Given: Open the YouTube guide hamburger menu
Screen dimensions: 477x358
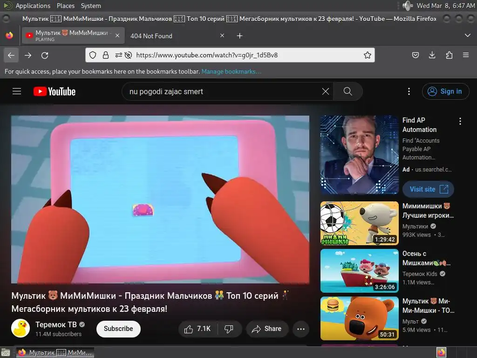Looking at the screenshot, I should click(17, 91).
